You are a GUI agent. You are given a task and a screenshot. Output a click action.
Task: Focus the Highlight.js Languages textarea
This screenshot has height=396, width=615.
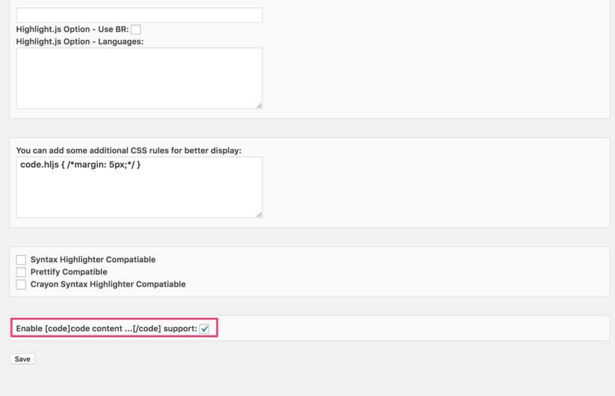click(x=139, y=78)
